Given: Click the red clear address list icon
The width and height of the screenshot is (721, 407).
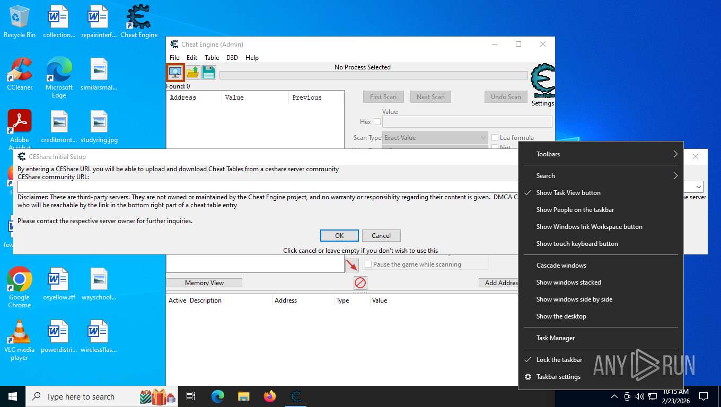Looking at the screenshot, I should pyautogui.click(x=360, y=282).
